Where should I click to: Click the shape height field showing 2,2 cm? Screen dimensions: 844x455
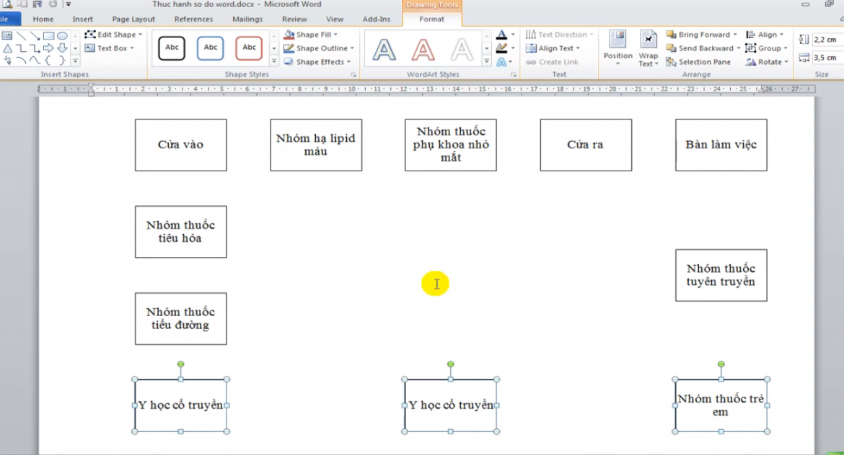tap(827, 40)
